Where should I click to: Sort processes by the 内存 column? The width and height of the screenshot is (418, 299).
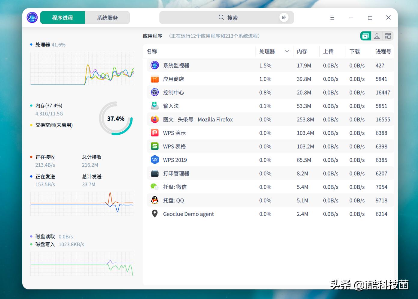click(x=302, y=51)
